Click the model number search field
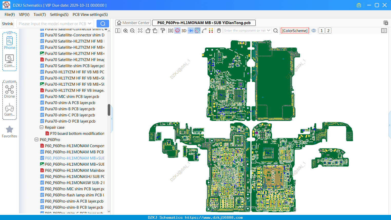The image size is (391, 220). [x=55, y=24]
